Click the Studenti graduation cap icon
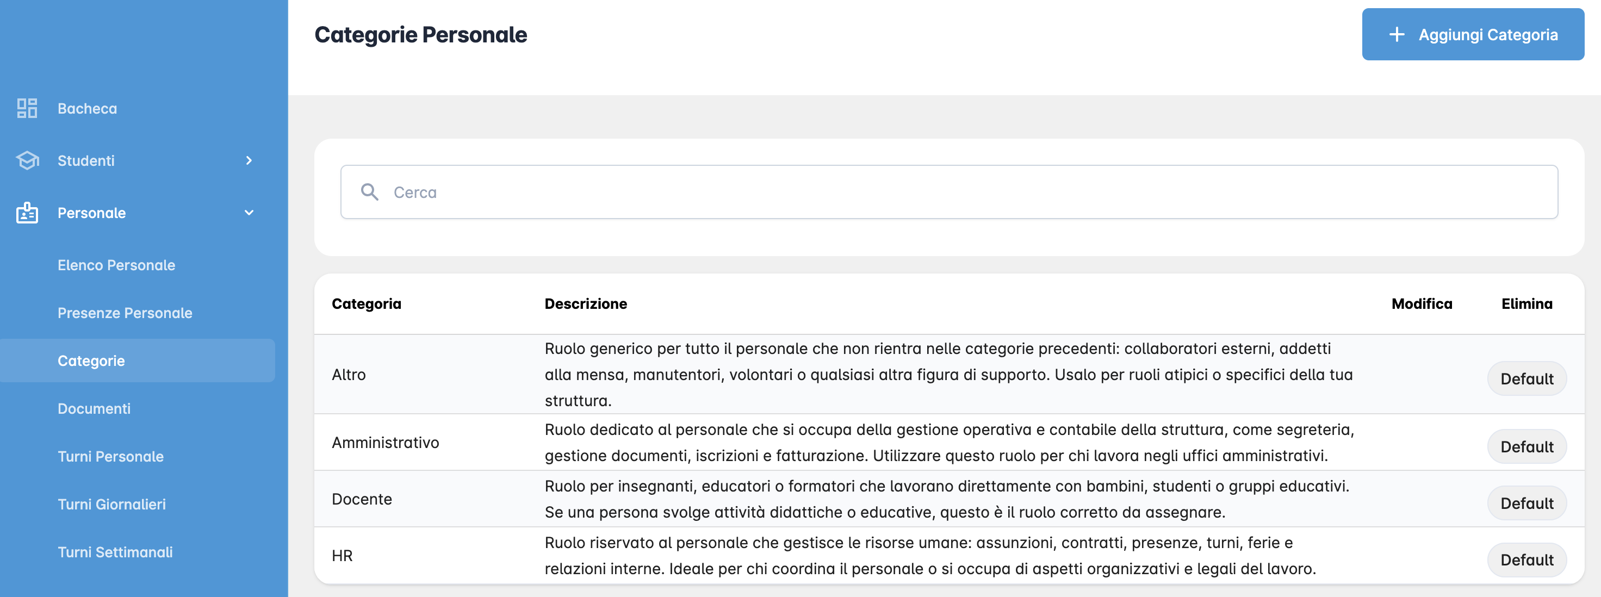Image resolution: width=1601 pixels, height=597 pixels. [26, 160]
